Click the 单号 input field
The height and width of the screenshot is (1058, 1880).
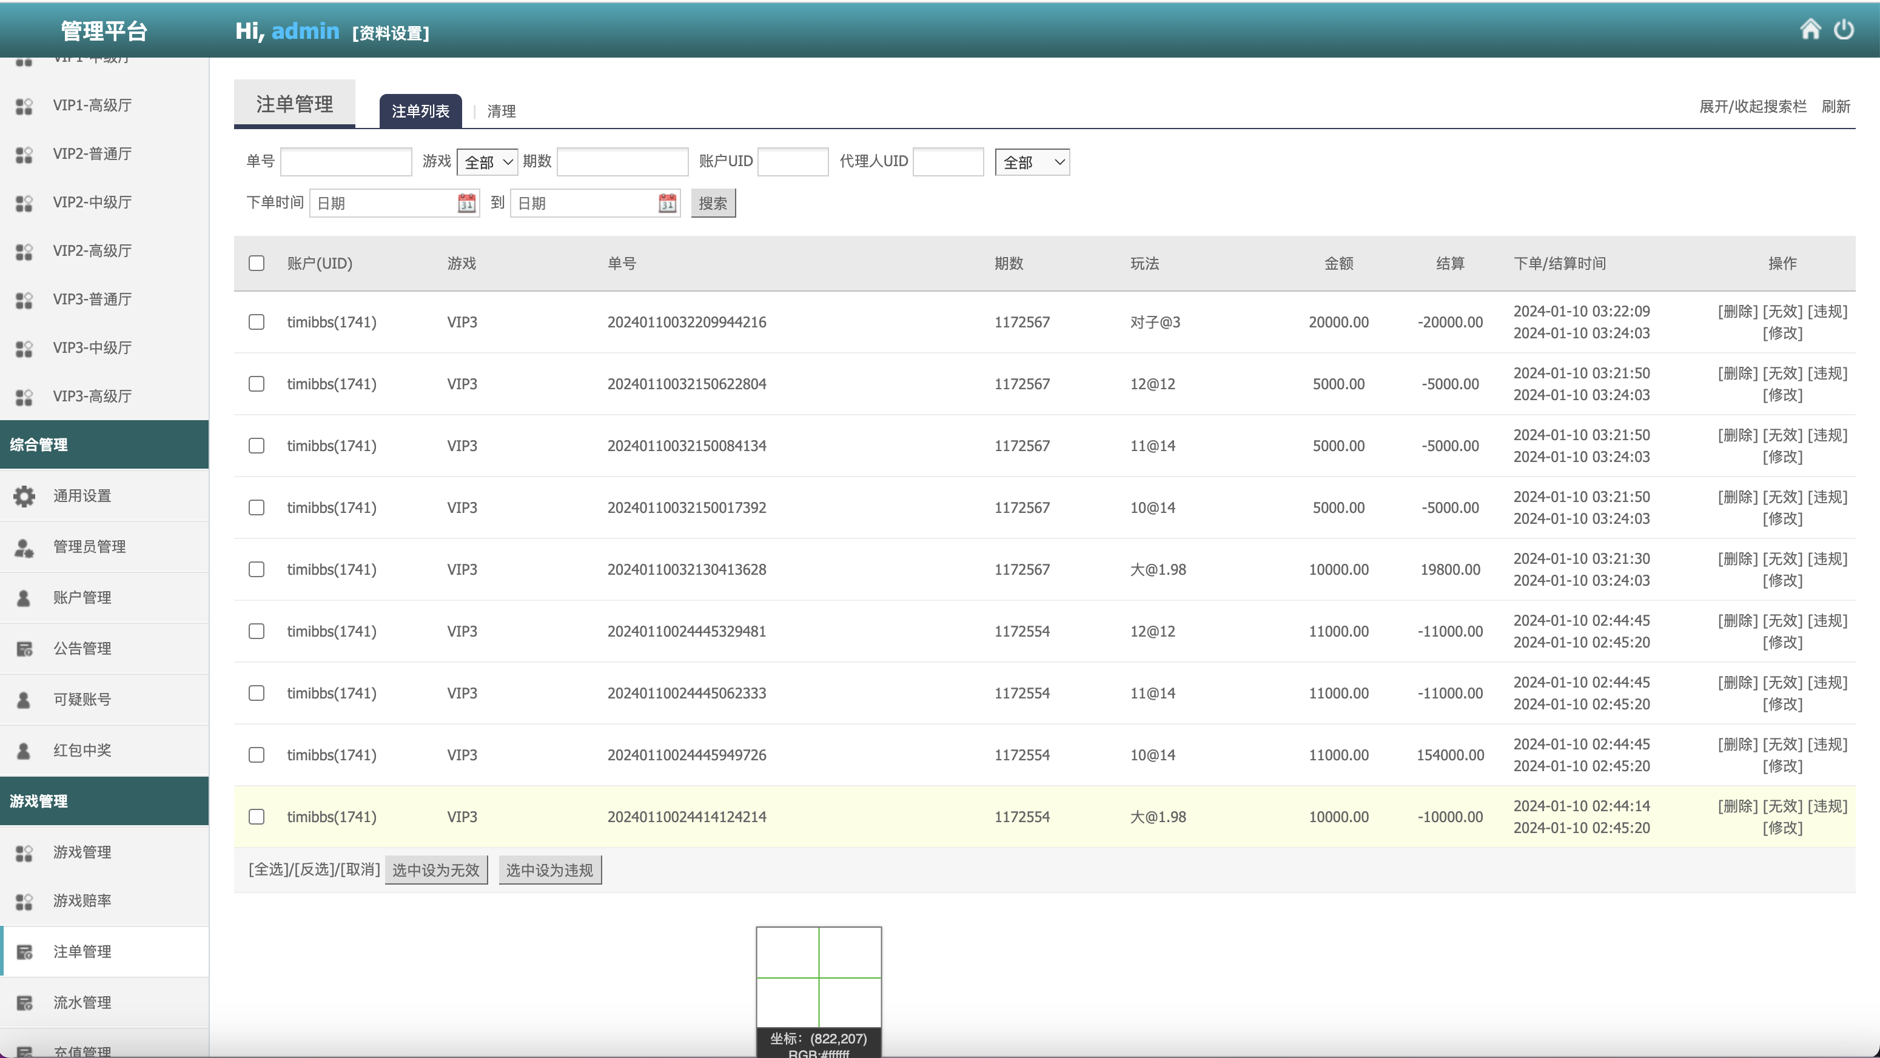(x=346, y=162)
